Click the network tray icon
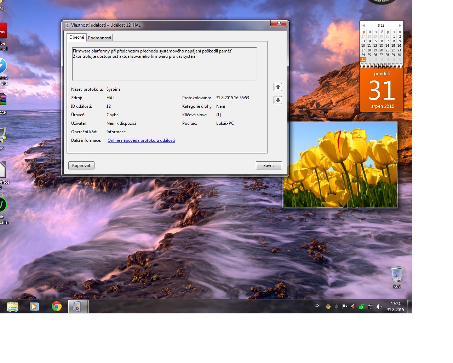The width and height of the screenshot is (453, 363). click(371, 307)
